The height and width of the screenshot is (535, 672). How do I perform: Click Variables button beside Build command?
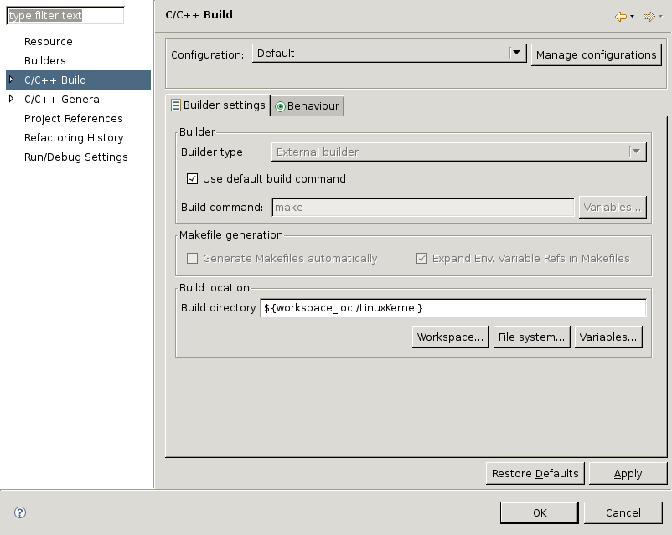click(x=612, y=208)
